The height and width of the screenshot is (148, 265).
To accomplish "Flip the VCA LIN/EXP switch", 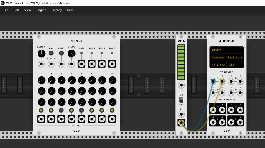I will 181,100.
